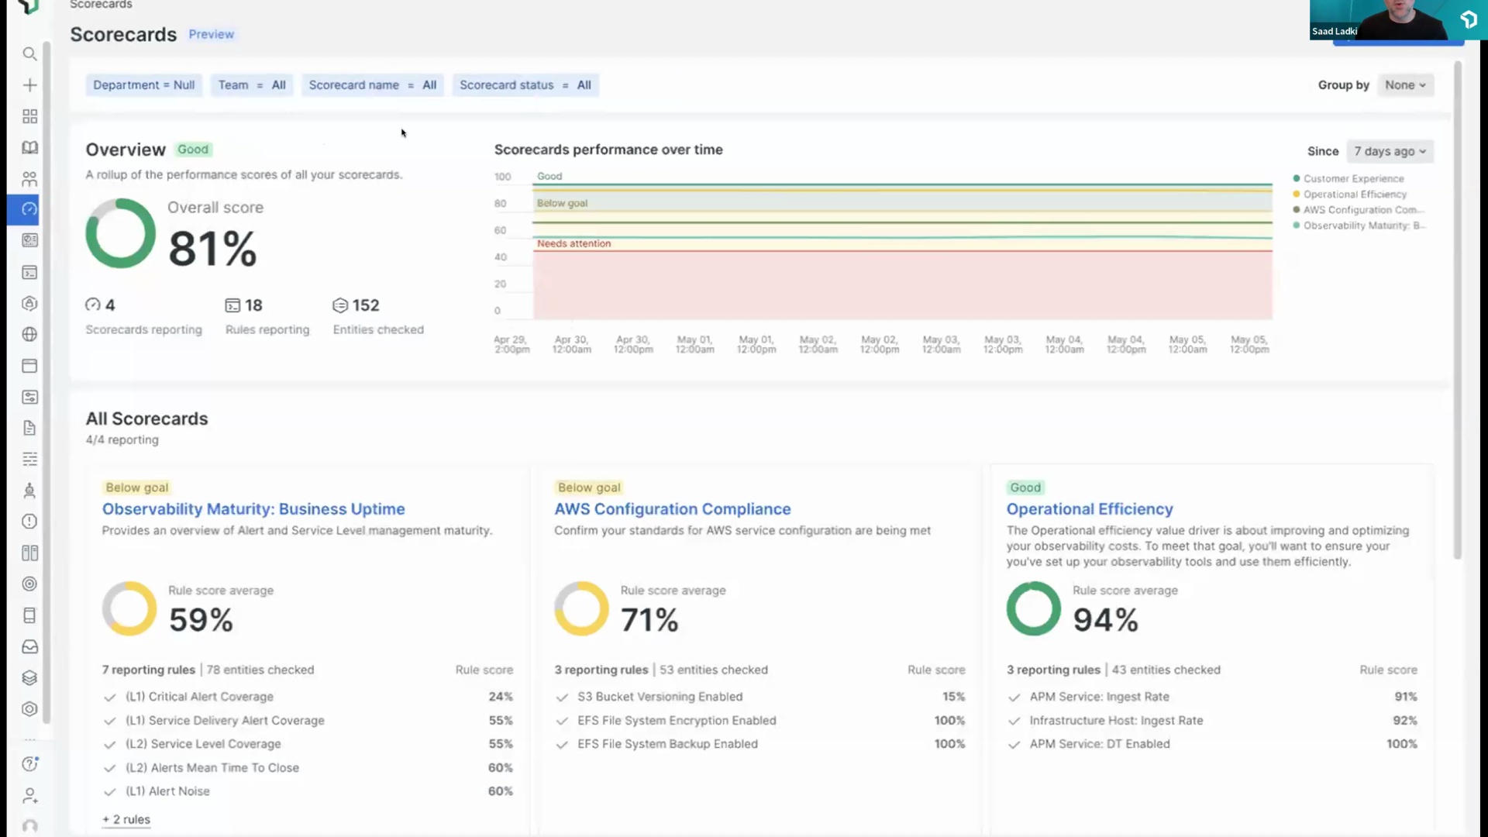Open the Since 7 days ago dropdown
This screenshot has height=837, width=1488.
click(x=1390, y=151)
